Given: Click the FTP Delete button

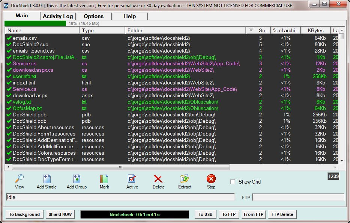Looking at the screenshot, I should (282, 214).
